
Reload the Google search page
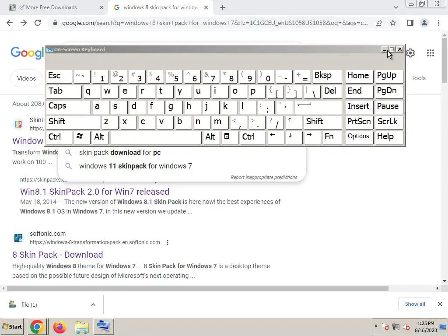coord(38,23)
